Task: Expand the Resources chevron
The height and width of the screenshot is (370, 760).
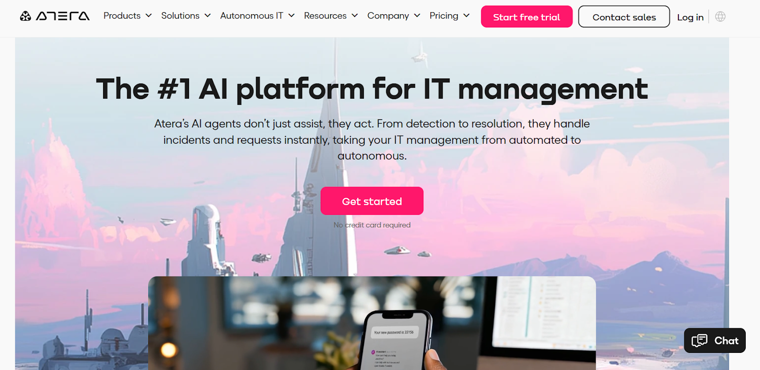Action: pyautogui.click(x=355, y=16)
